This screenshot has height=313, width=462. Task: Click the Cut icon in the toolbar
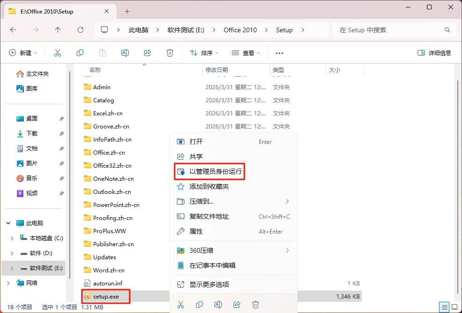[x=58, y=53]
